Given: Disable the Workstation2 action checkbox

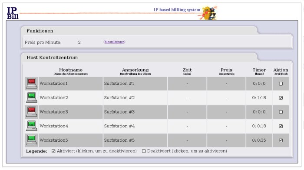Looking at the screenshot, I should coord(281,98).
